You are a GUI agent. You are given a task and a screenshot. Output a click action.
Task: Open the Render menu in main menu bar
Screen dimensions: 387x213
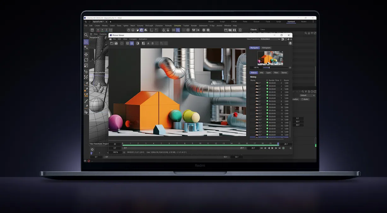point(194,26)
